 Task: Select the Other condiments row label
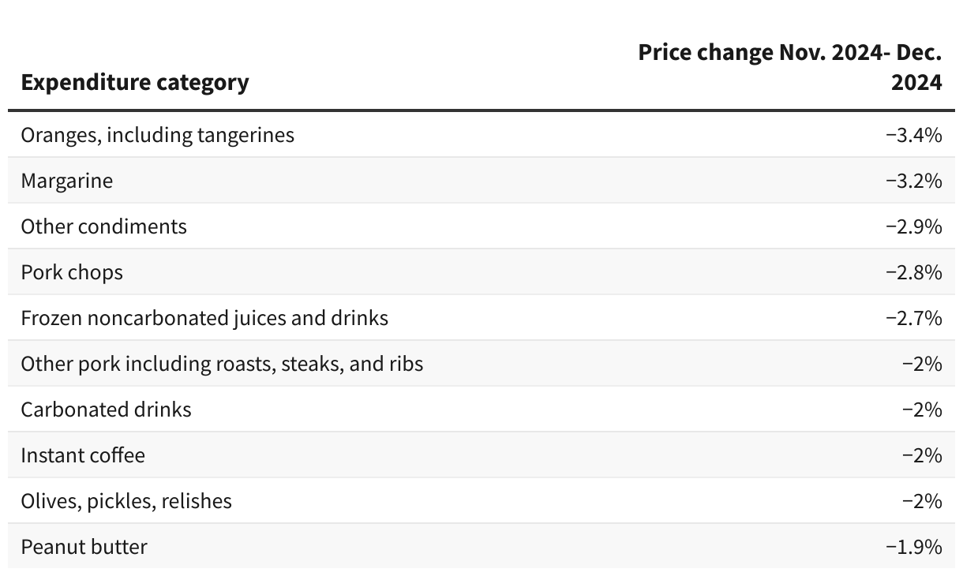(104, 226)
